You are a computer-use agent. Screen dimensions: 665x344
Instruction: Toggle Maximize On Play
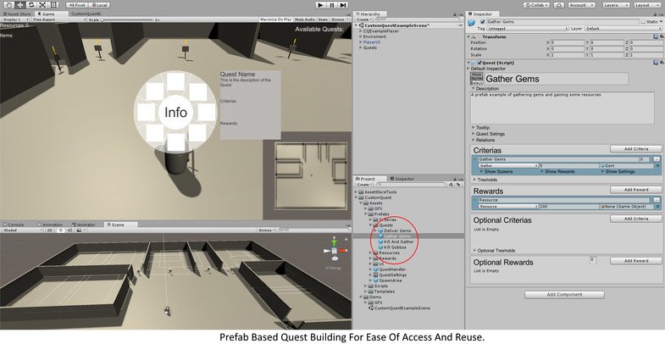click(275, 19)
